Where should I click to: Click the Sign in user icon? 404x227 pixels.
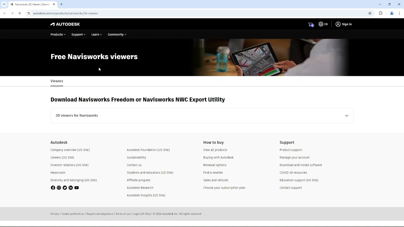point(338,24)
